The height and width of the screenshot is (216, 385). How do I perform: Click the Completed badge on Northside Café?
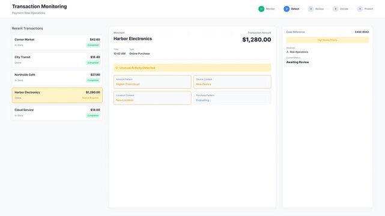pyautogui.click(x=93, y=80)
